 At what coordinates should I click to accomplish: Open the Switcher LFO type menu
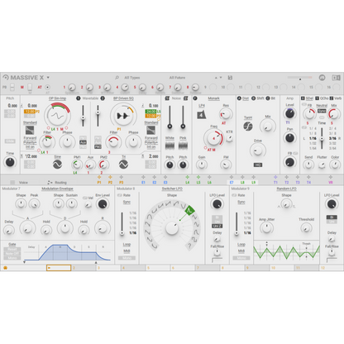point(172,189)
